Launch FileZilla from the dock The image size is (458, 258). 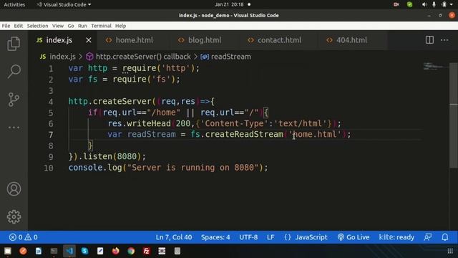[x=146, y=251]
